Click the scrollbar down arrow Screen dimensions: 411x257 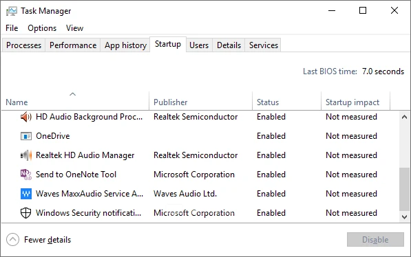[x=404, y=217]
